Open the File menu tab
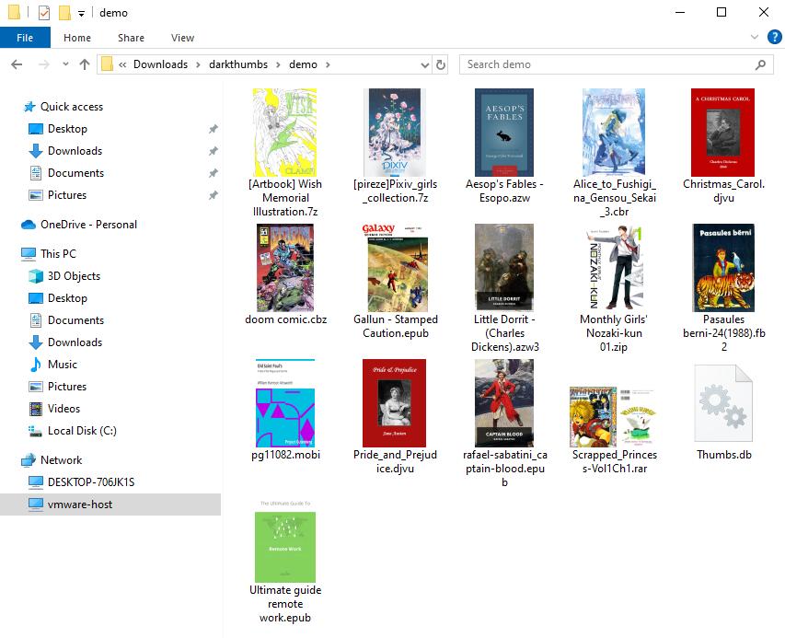The image size is (785, 638). pyautogui.click(x=25, y=38)
